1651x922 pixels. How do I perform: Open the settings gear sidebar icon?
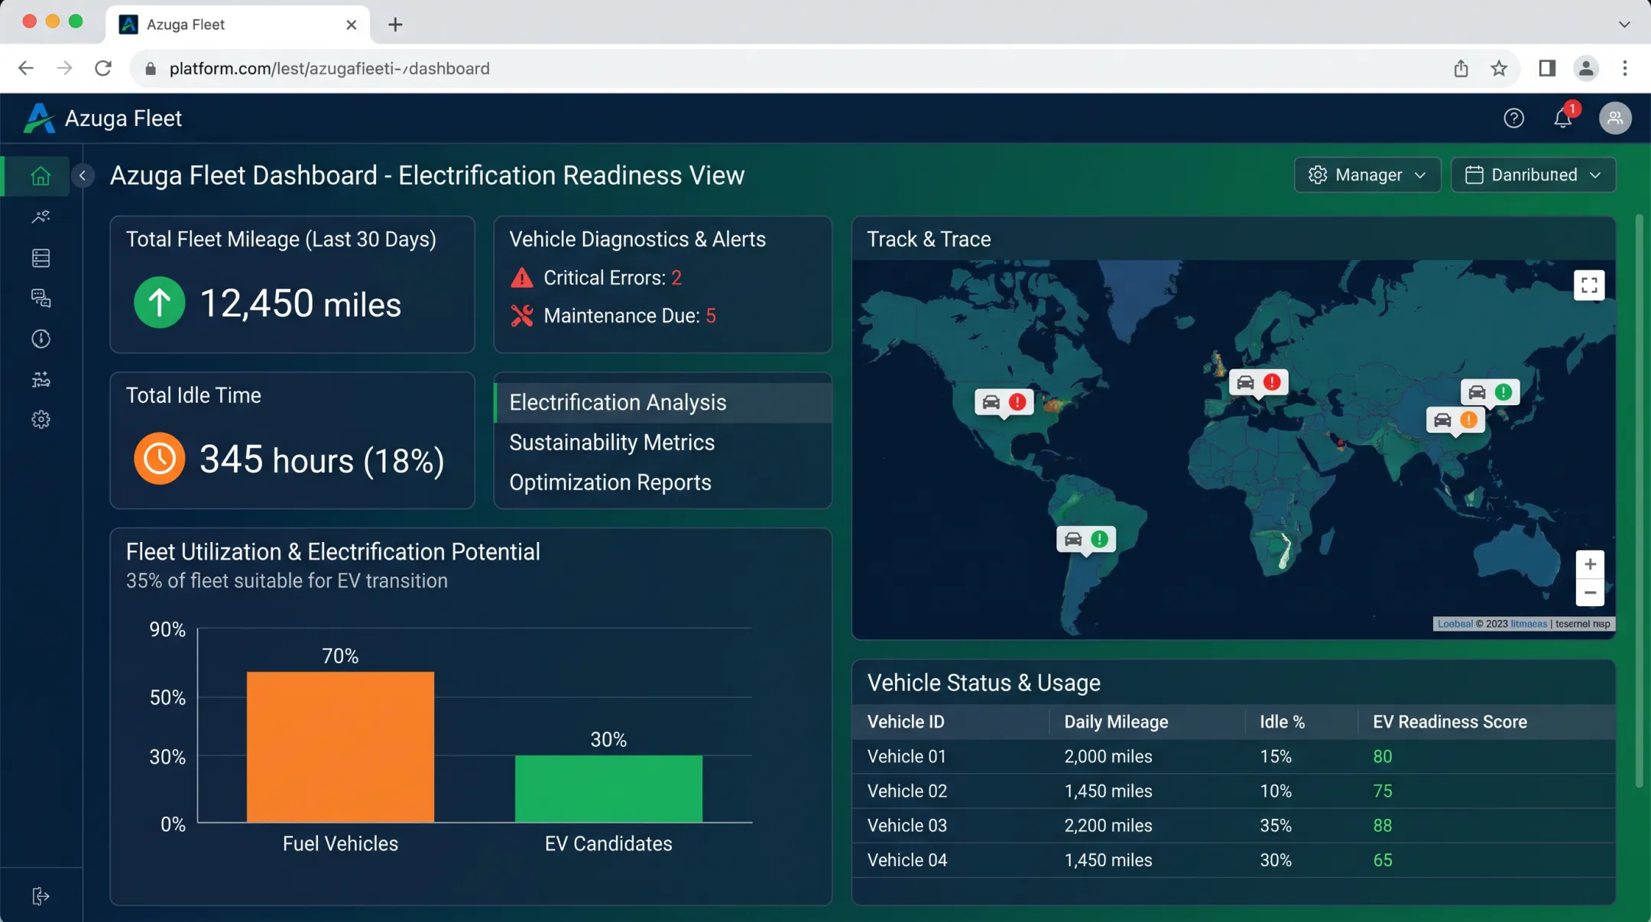tap(41, 420)
